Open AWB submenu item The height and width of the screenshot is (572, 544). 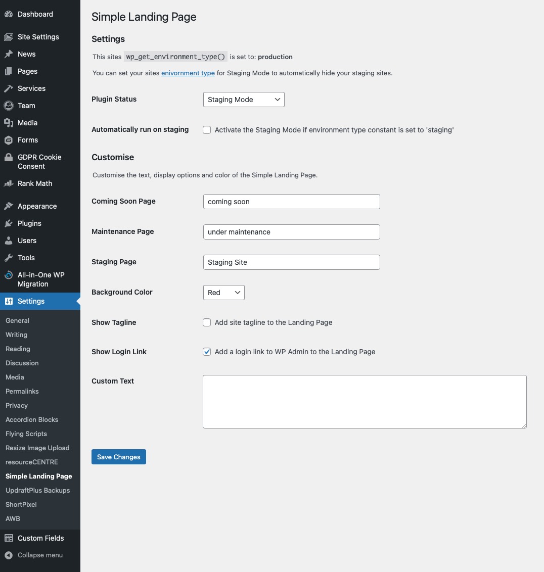point(13,519)
